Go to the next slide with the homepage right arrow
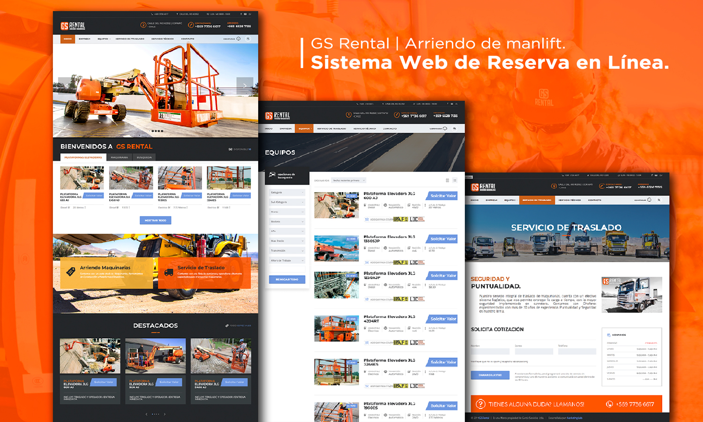Viewport: 703px width, 422px height. tap(245, 86)
